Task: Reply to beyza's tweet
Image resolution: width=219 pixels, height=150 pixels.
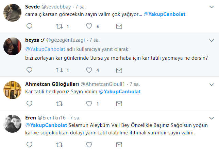Action: pos(29,70)
